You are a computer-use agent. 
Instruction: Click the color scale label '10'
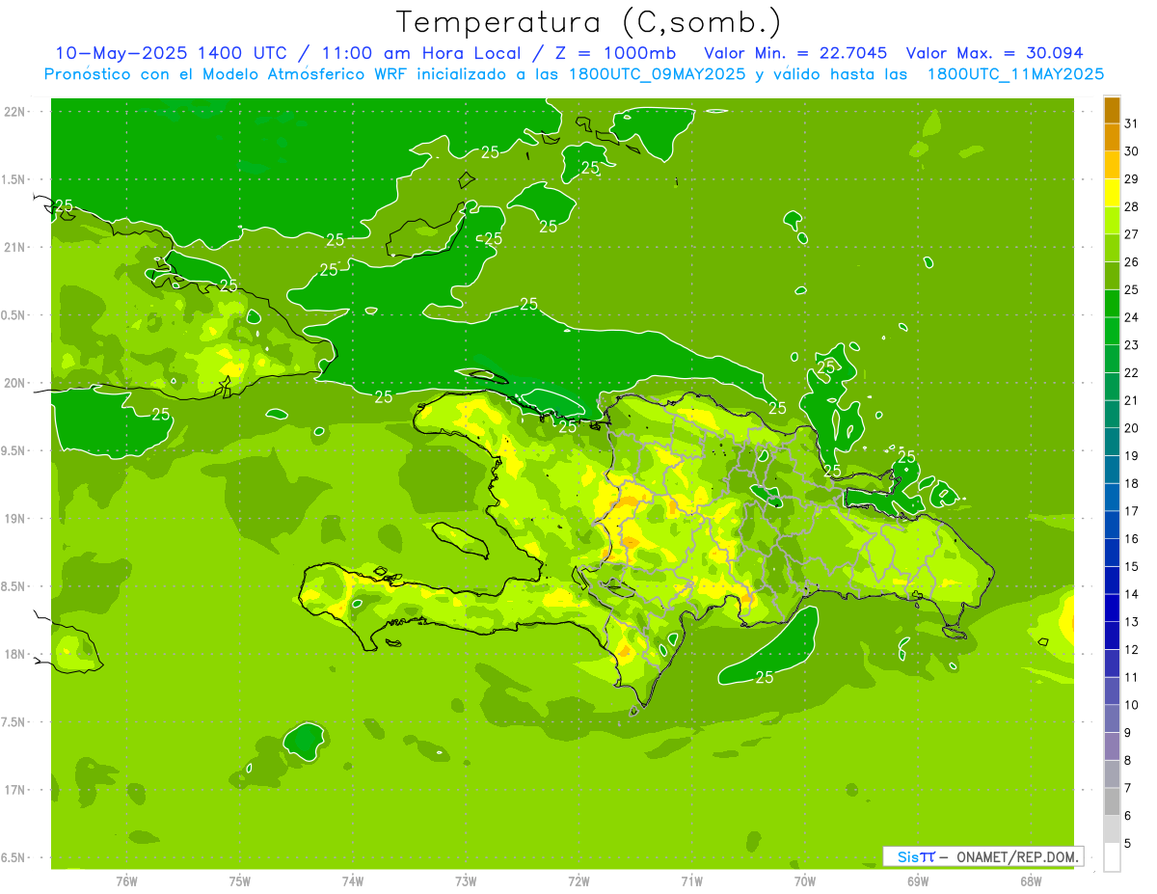point(1131,705)
